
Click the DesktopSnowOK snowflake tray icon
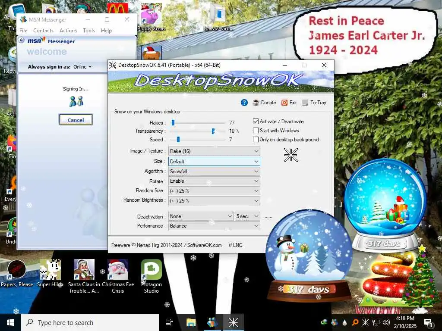365,322
